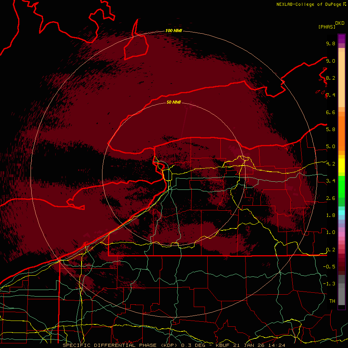Pick the cyan segment of the color bar
The width and height of the screenshot is (348, 348).
tap(341, 213)
